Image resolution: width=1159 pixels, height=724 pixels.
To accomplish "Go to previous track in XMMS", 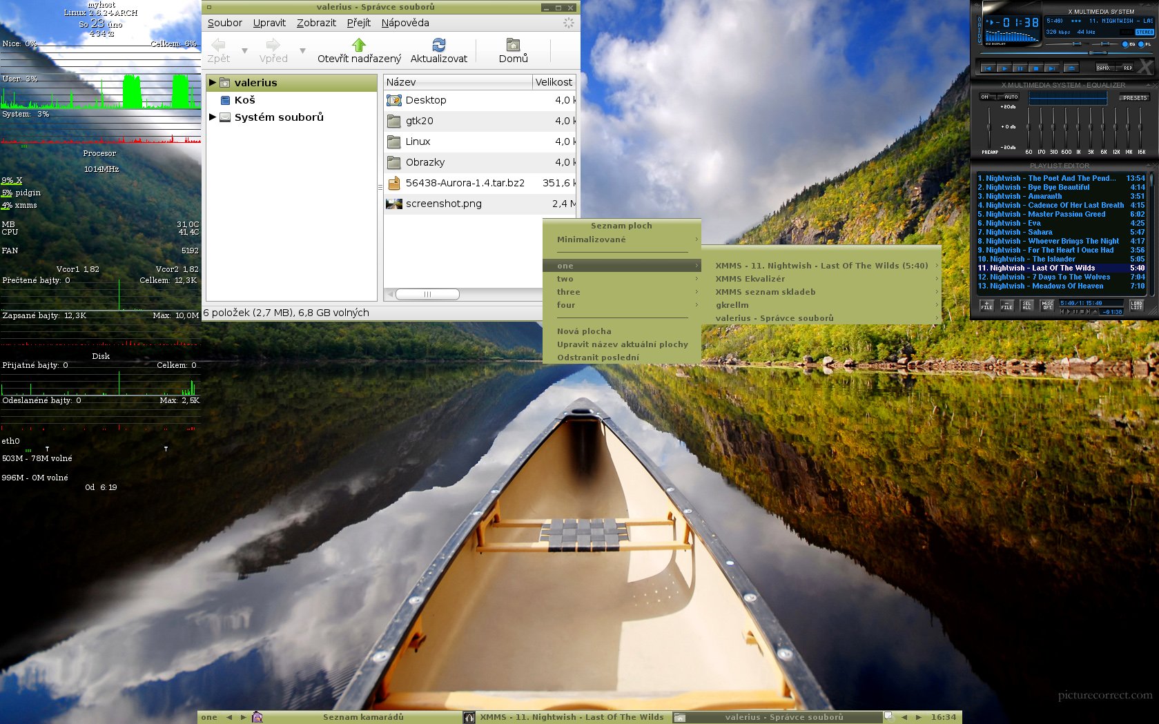I will 988,68.
